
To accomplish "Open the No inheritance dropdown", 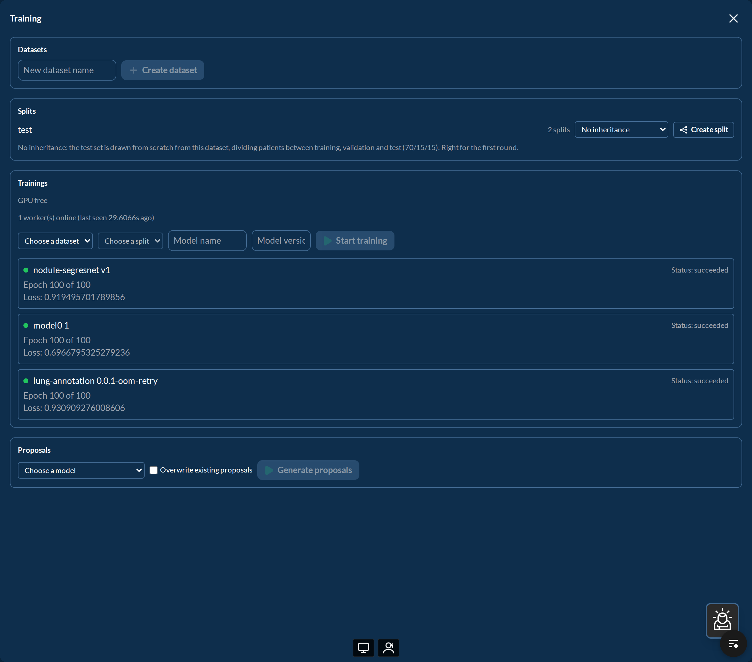I will [x=621, y=130].
